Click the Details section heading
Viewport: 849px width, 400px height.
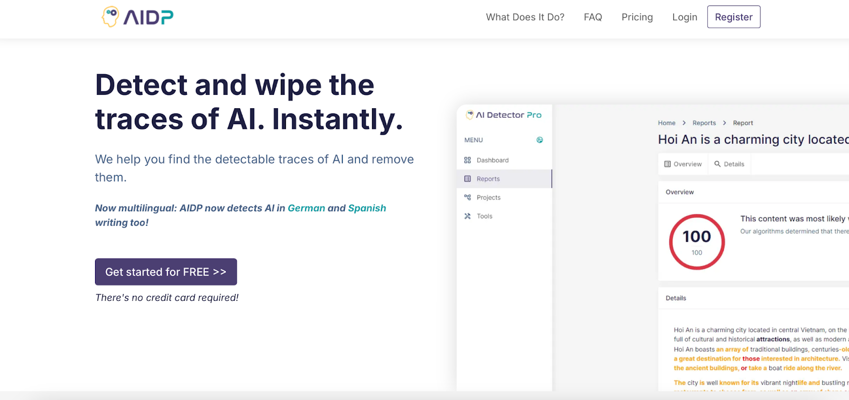[x=676, y=298]
